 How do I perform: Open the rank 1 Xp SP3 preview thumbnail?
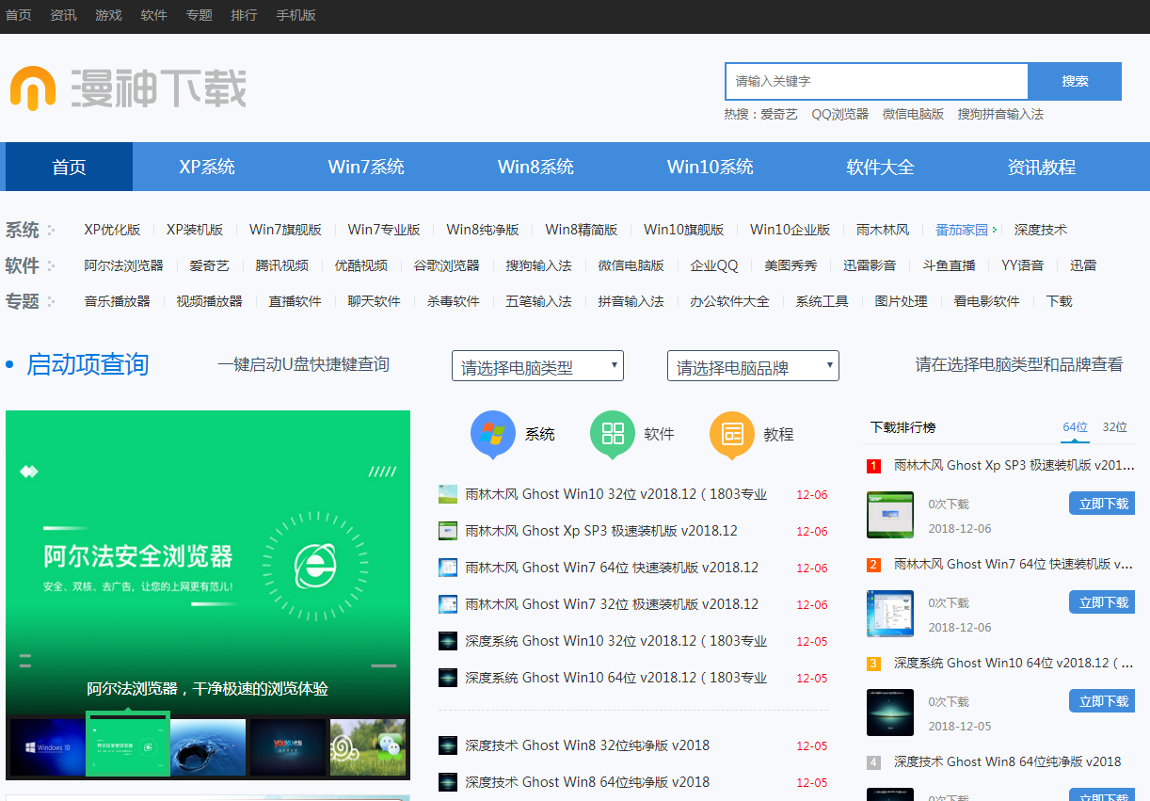(x=890, y=515)
